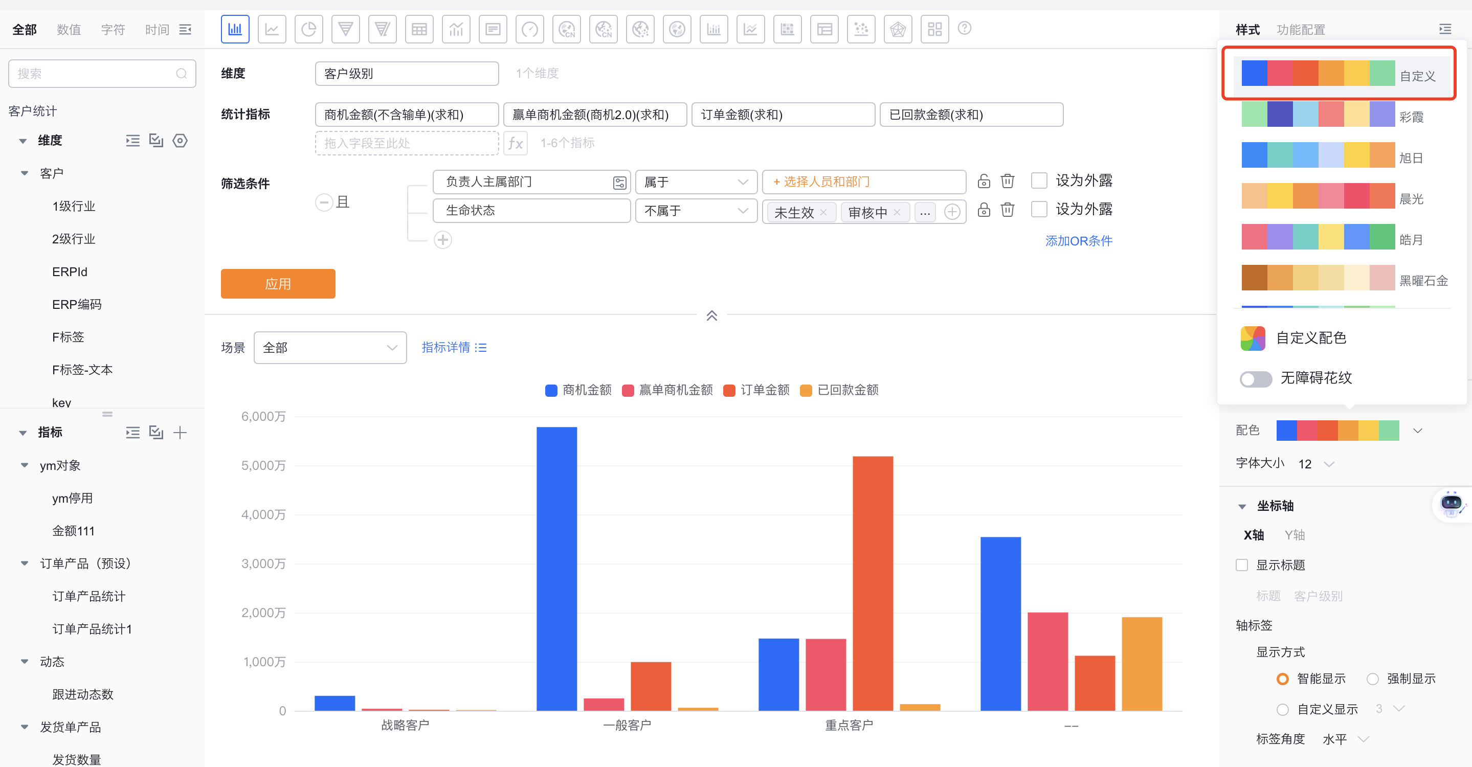
Task: Click the lock icon for 生命状态 filter
Action: (984, 210)
